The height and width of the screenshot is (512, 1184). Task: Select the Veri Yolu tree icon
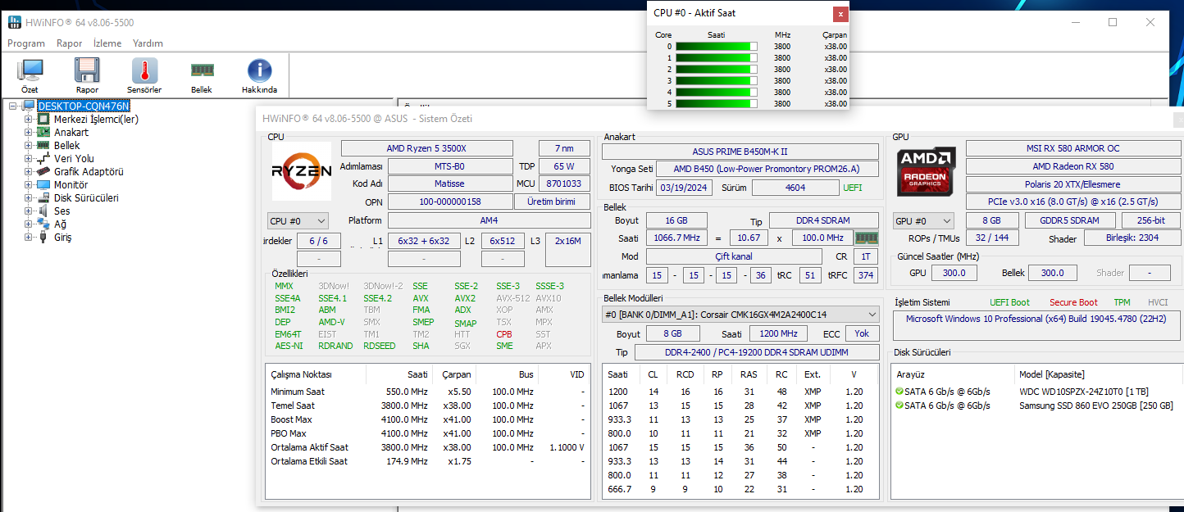click(43, 158)
